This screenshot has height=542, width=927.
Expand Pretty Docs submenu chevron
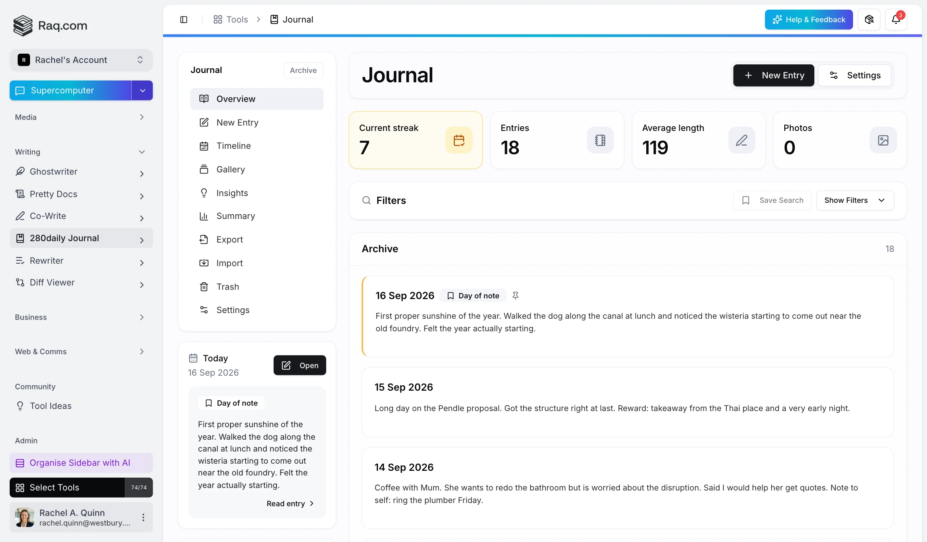pos(142,196)
